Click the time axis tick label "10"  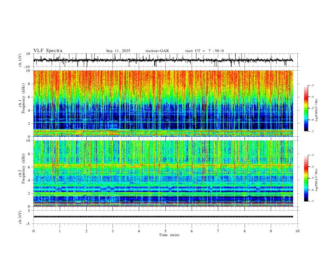297,231
